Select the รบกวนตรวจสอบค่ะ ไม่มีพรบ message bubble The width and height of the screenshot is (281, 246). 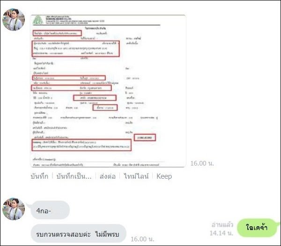click(79, 233)
